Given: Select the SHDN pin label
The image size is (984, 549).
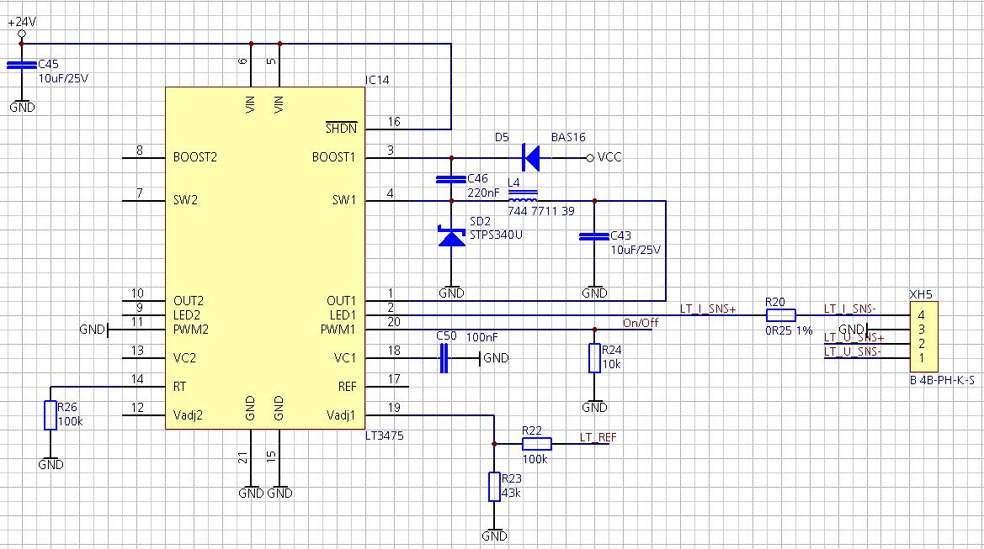Looking at the screenshot, I should coord(342,128).
